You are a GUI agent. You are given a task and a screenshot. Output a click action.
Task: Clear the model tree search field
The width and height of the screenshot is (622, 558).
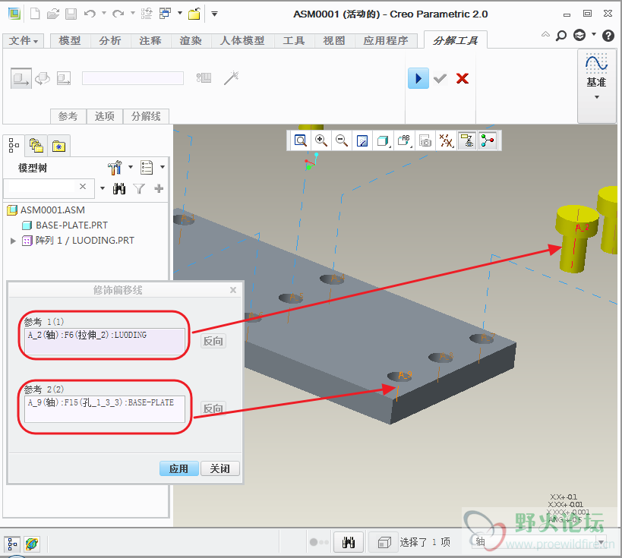pos(83,187)
